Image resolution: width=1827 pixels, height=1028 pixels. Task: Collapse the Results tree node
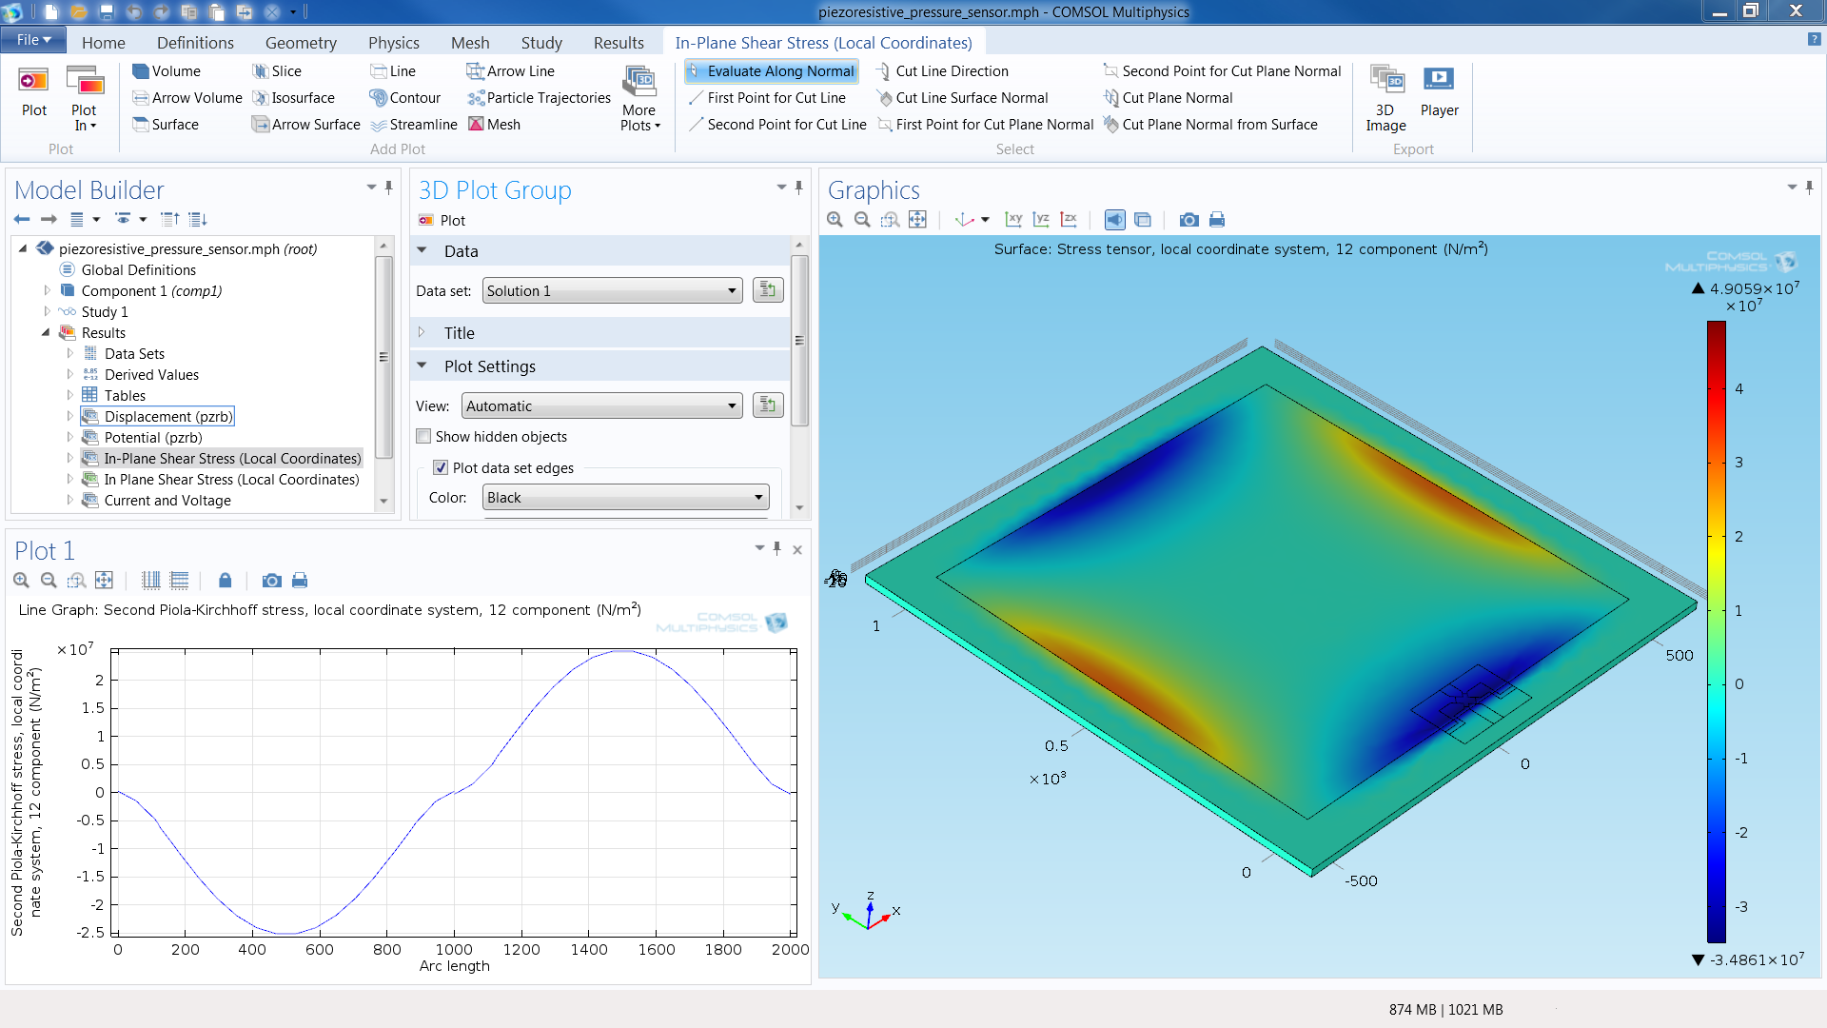(46, 333)
